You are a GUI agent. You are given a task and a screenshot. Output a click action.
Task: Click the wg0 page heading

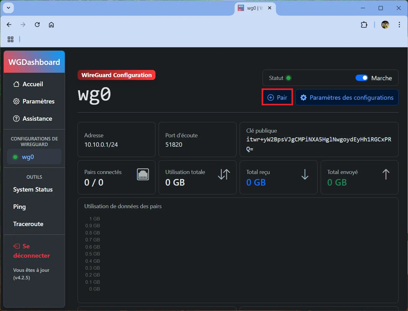94,94
